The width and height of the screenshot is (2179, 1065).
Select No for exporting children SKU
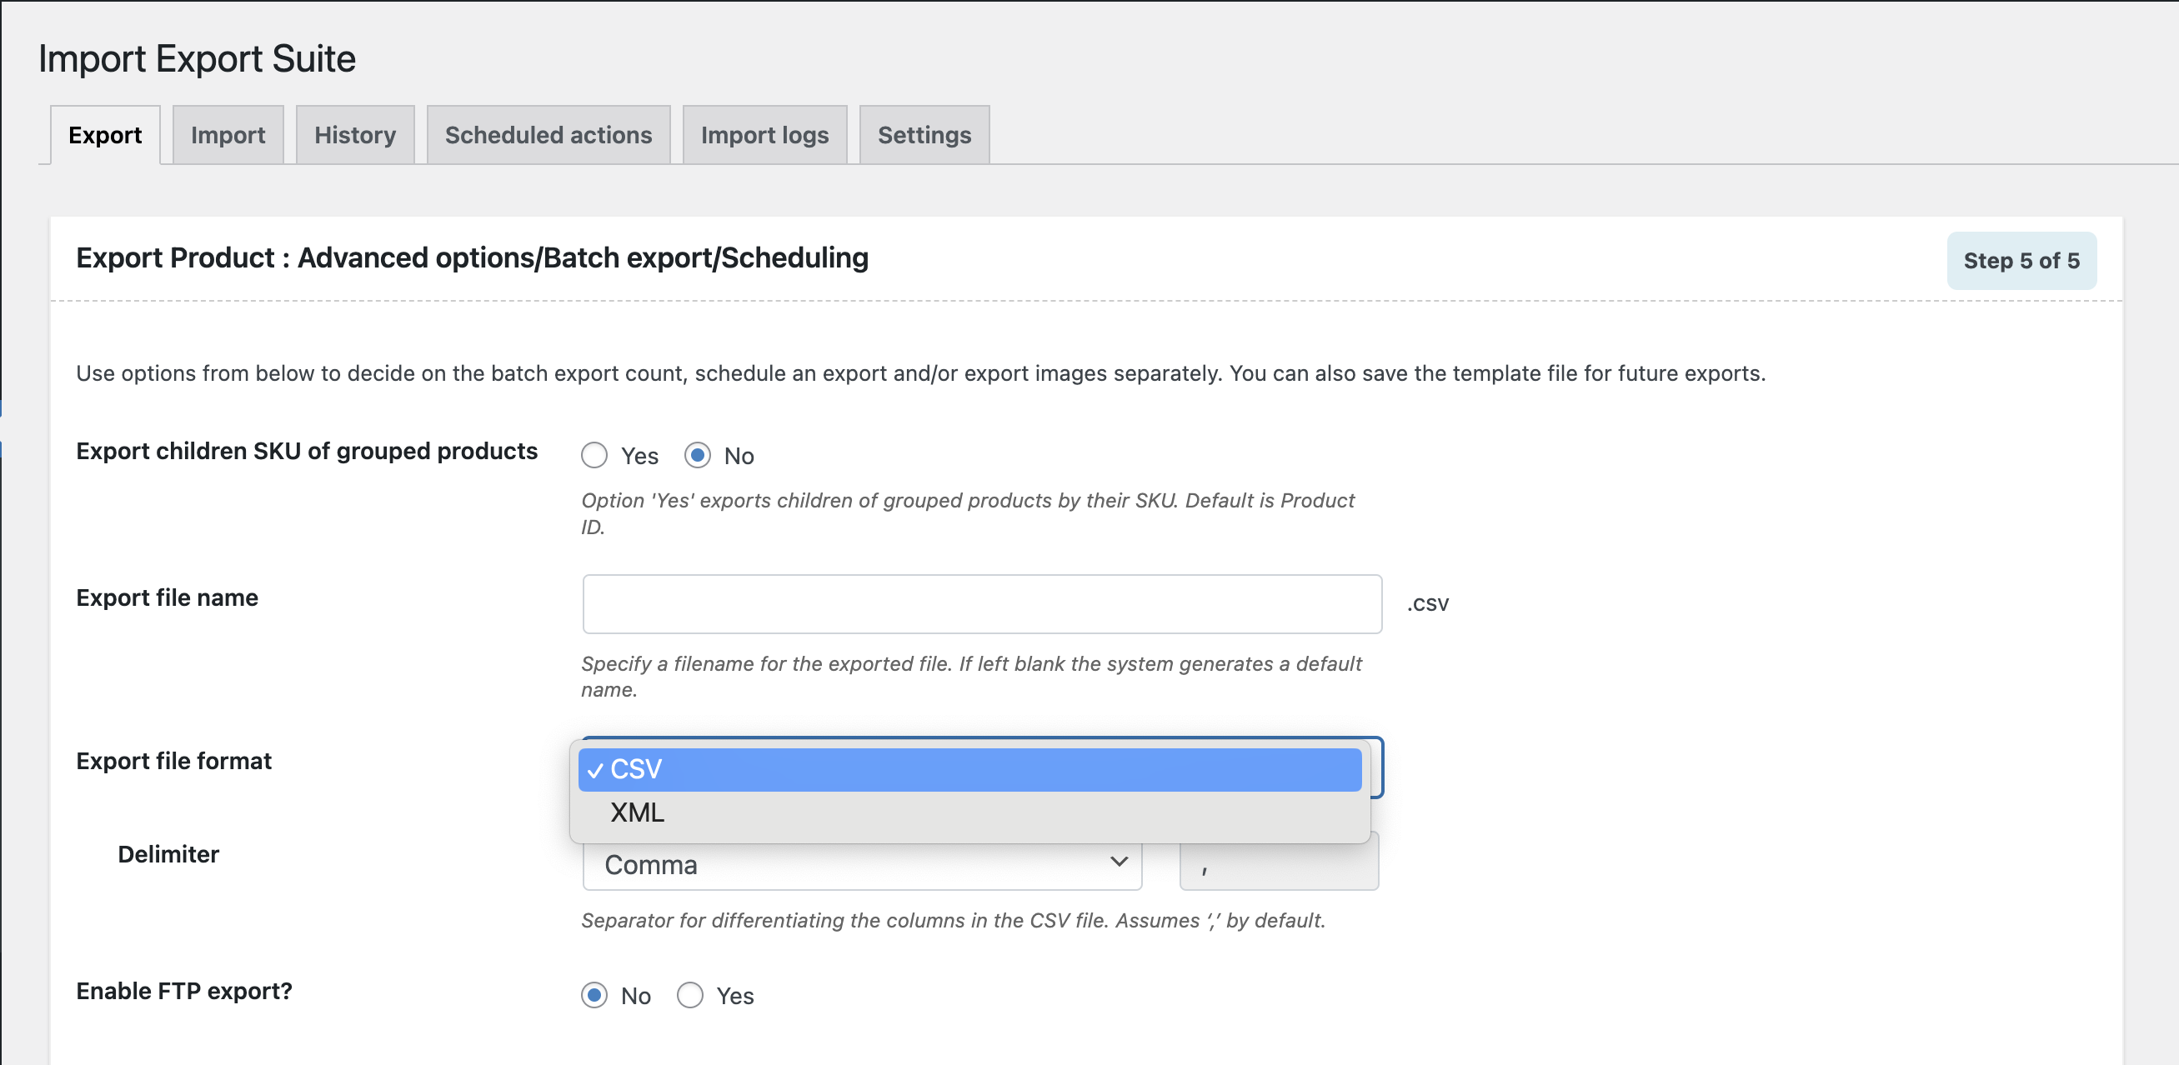click(x=697, y=455)
